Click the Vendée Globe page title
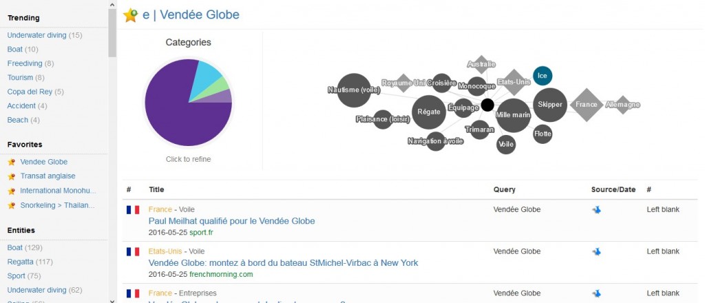705x303 pixels. [200, 15]
